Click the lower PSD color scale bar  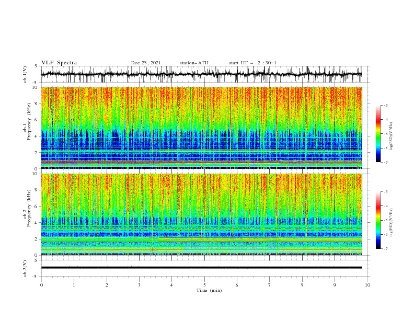point(378,220)
